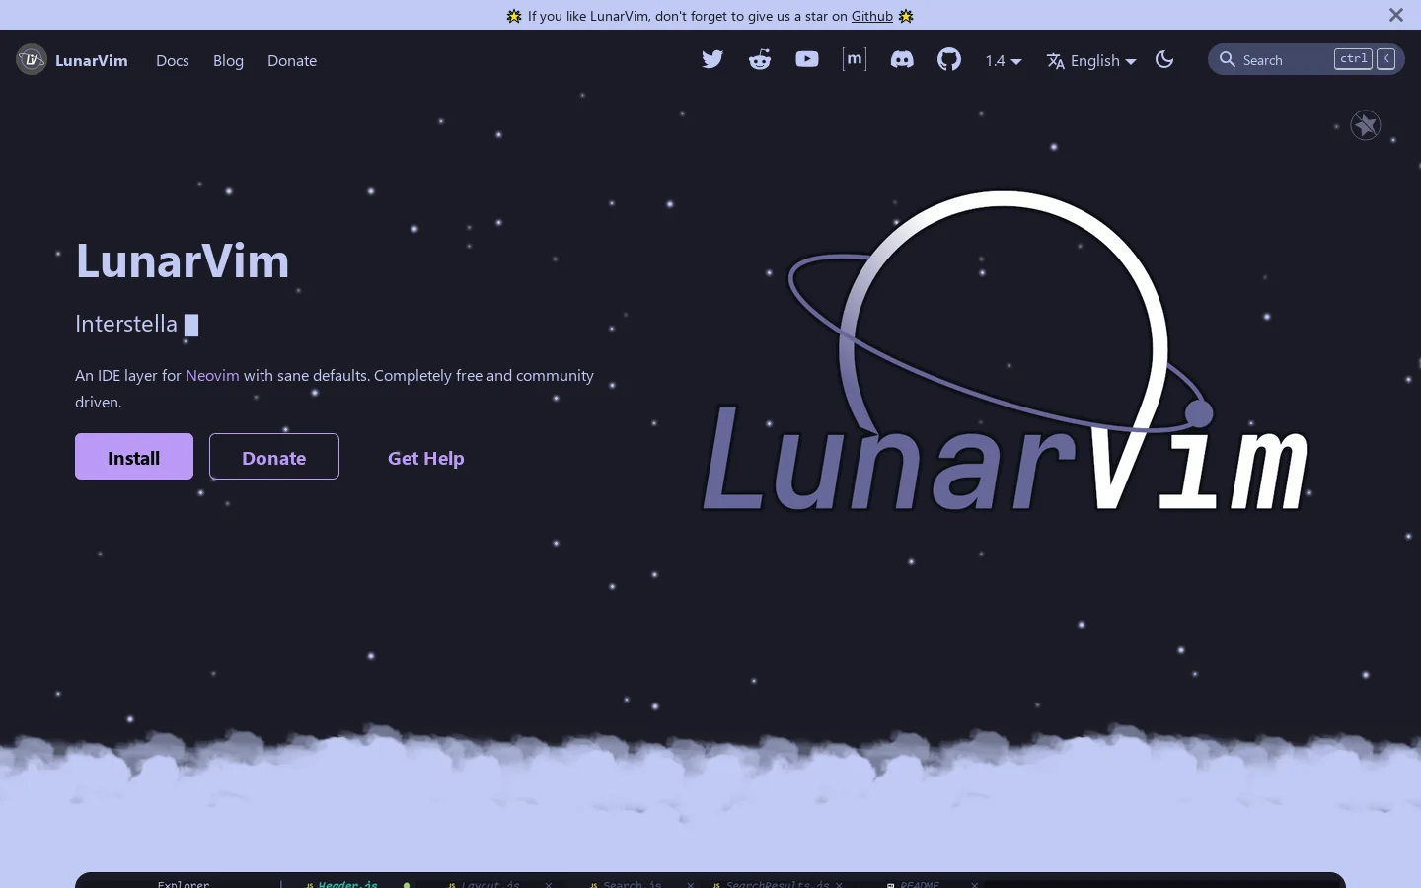The width and height of the screenshot is (1421, 888).
Task: Focus the Search input field
Action: click(1307, 59)
